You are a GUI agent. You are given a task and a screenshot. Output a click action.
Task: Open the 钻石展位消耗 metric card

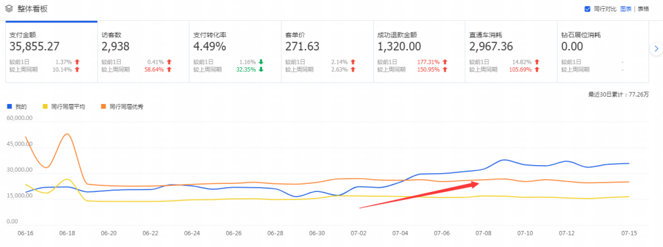[x=603, y=52]
